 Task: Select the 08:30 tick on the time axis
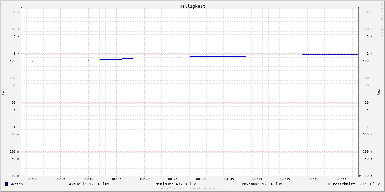[x=201, y=179]
